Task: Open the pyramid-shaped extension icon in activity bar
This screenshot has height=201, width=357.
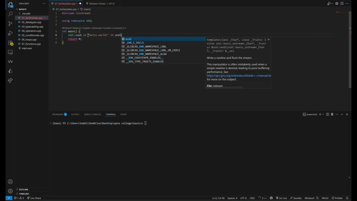Action: (x=10, y=71)
